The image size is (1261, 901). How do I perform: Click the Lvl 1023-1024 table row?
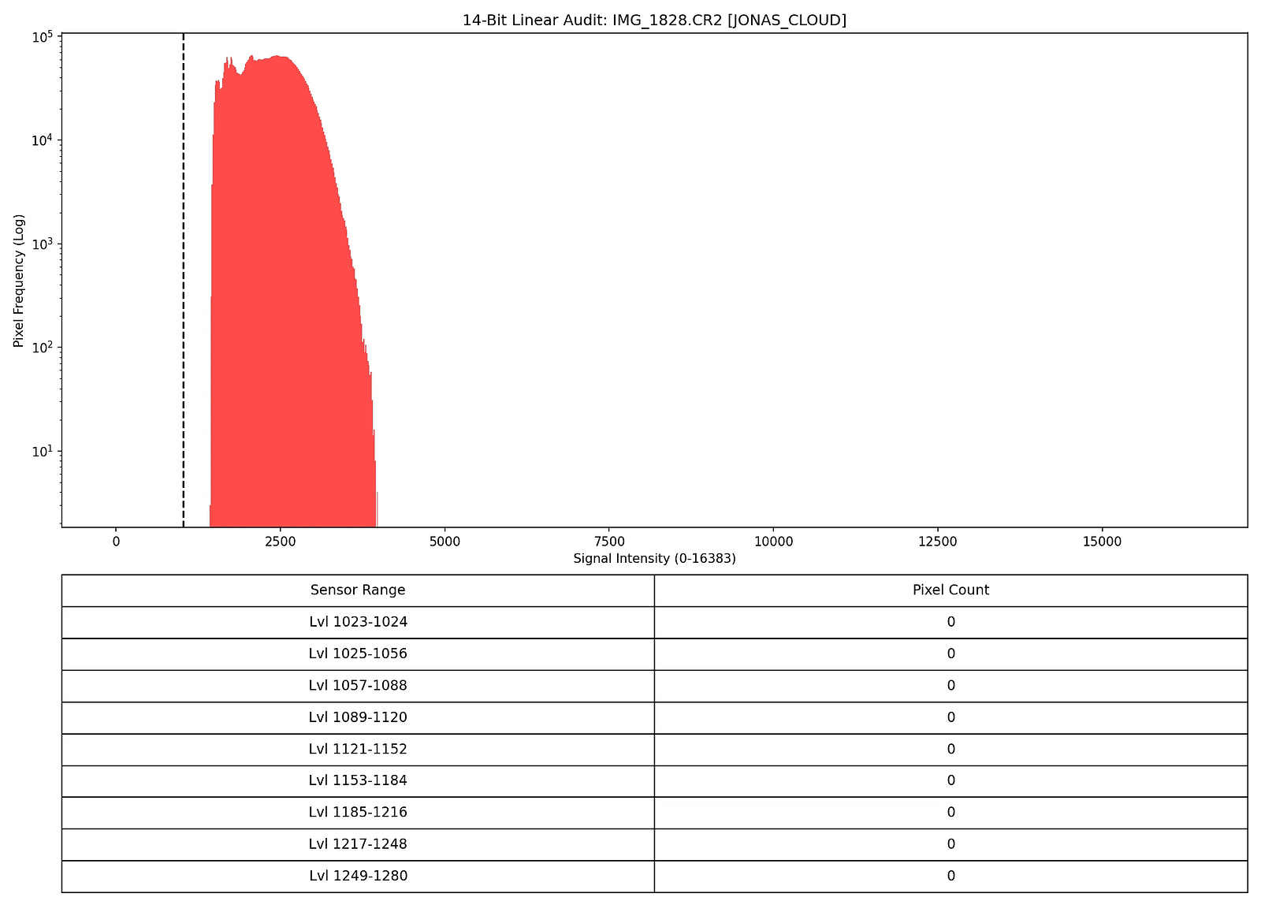tap(359, 622)
